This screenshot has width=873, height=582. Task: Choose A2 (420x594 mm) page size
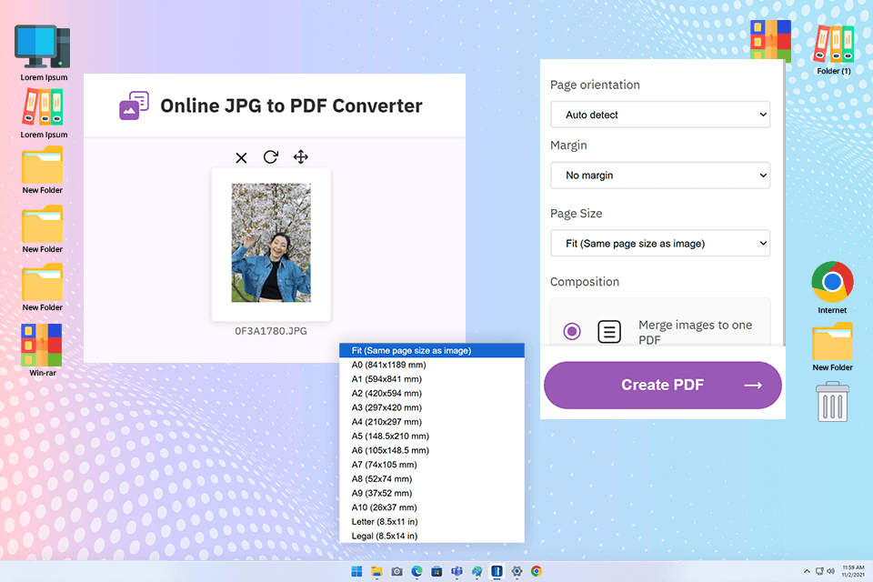tap(432, 393)
